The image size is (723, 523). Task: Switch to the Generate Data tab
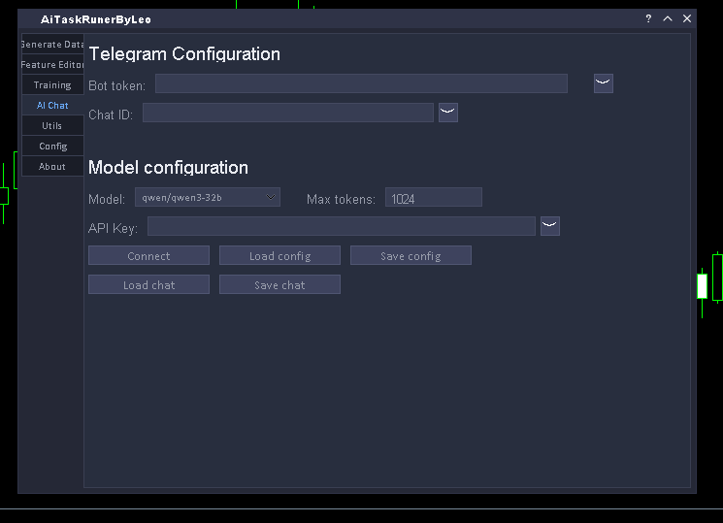[x=52, y=45]
